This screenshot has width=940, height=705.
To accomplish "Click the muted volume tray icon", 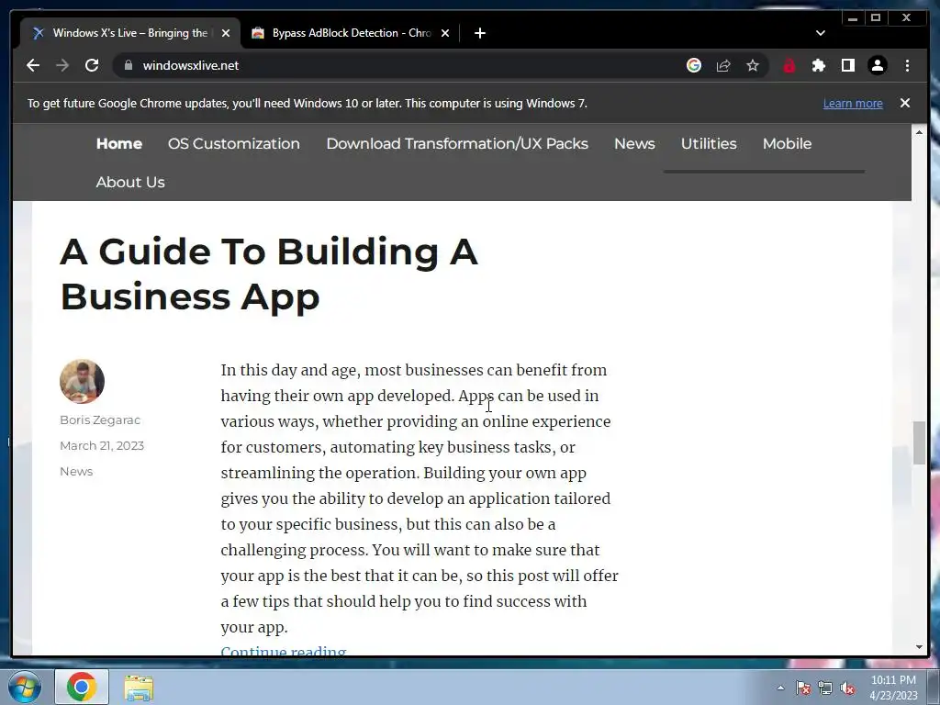I will click(x=847, y=688).
